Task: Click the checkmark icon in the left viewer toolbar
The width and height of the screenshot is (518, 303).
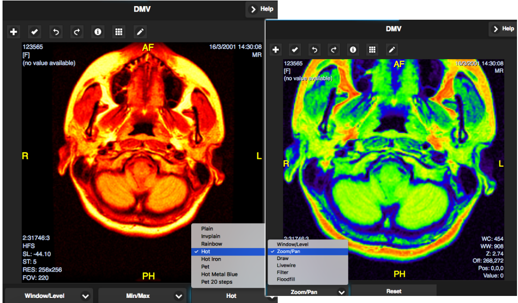Action: 34,32
